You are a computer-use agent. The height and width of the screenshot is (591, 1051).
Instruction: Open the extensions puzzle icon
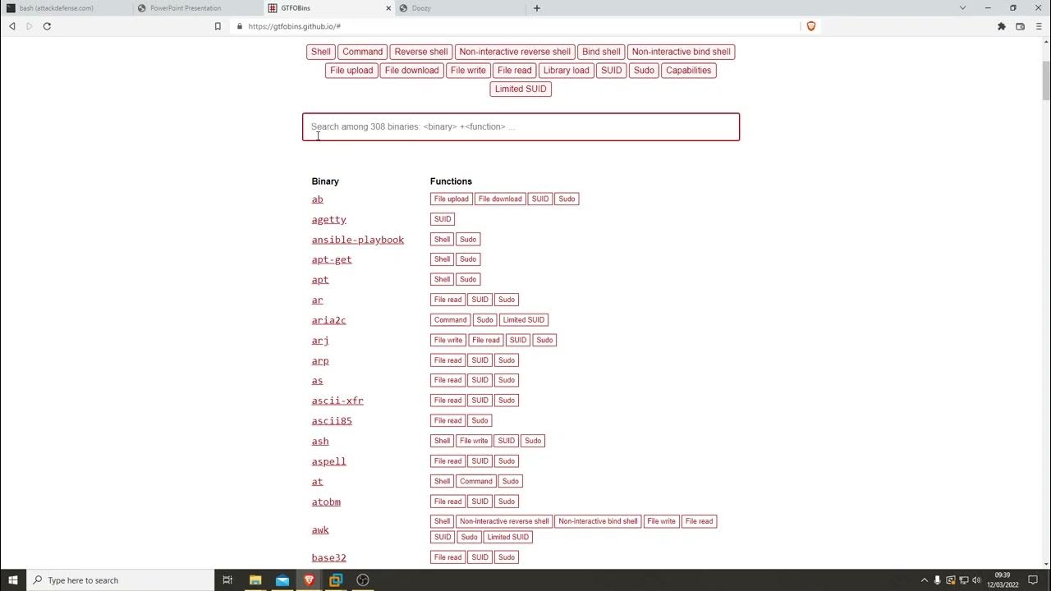click(1002, 26)
